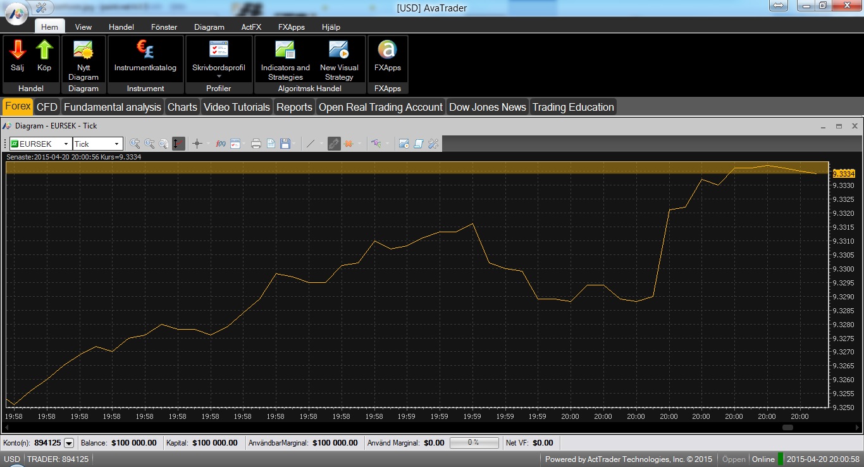Click the scroll script icon in chart toolbar

[x=418, y=144]
